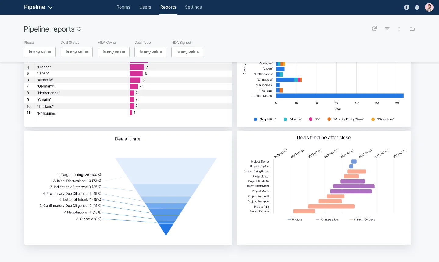Click the United States deal bar
Screen dimensions: 439x262
click(338, 95)
